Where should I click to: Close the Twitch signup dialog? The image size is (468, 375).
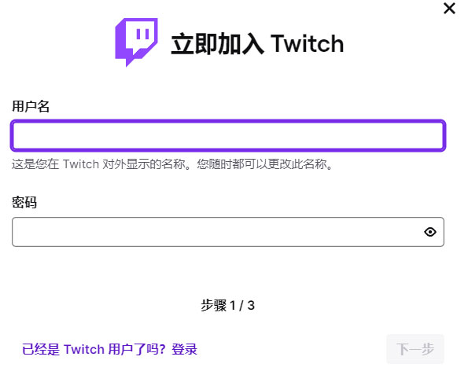pos(449,9)
